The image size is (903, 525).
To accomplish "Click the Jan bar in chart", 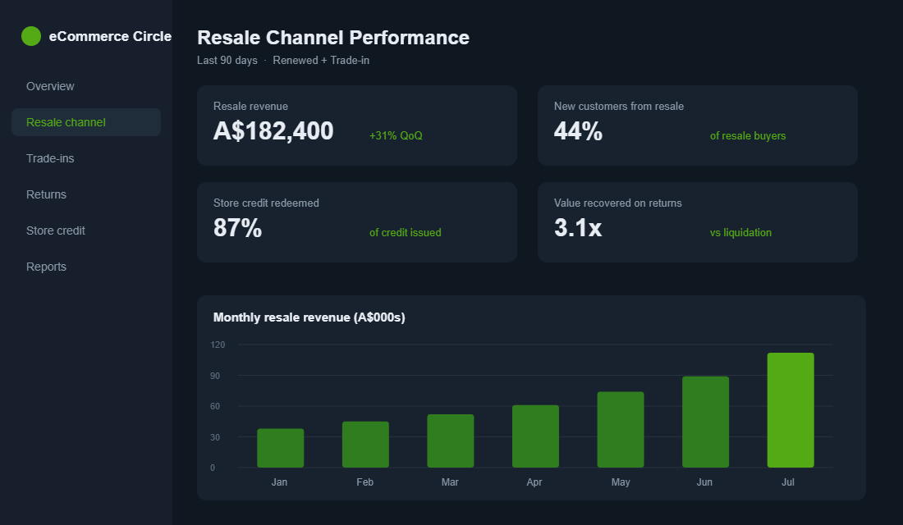I will tap(281, 448).
